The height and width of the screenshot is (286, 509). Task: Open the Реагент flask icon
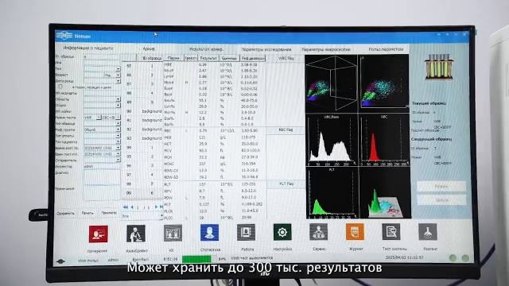(428, 231)
